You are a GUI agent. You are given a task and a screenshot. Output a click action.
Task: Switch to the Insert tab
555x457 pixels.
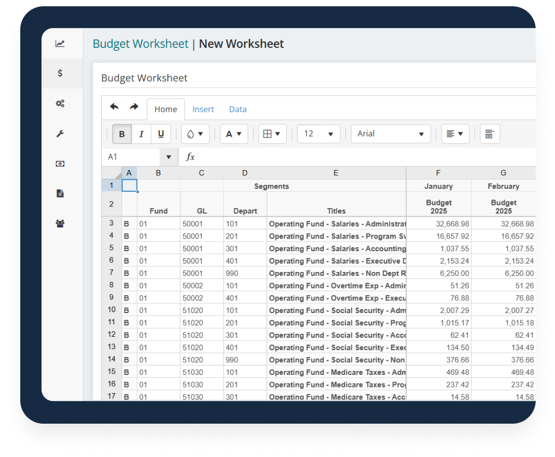click(203, 110)
